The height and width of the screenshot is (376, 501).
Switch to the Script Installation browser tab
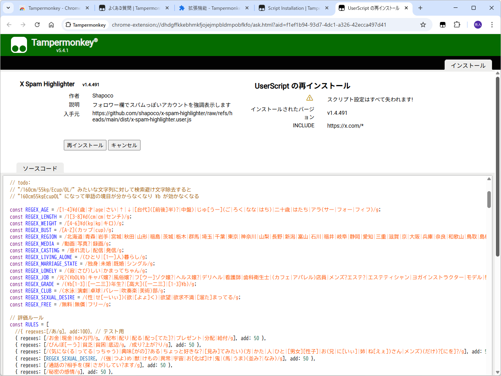290,7
